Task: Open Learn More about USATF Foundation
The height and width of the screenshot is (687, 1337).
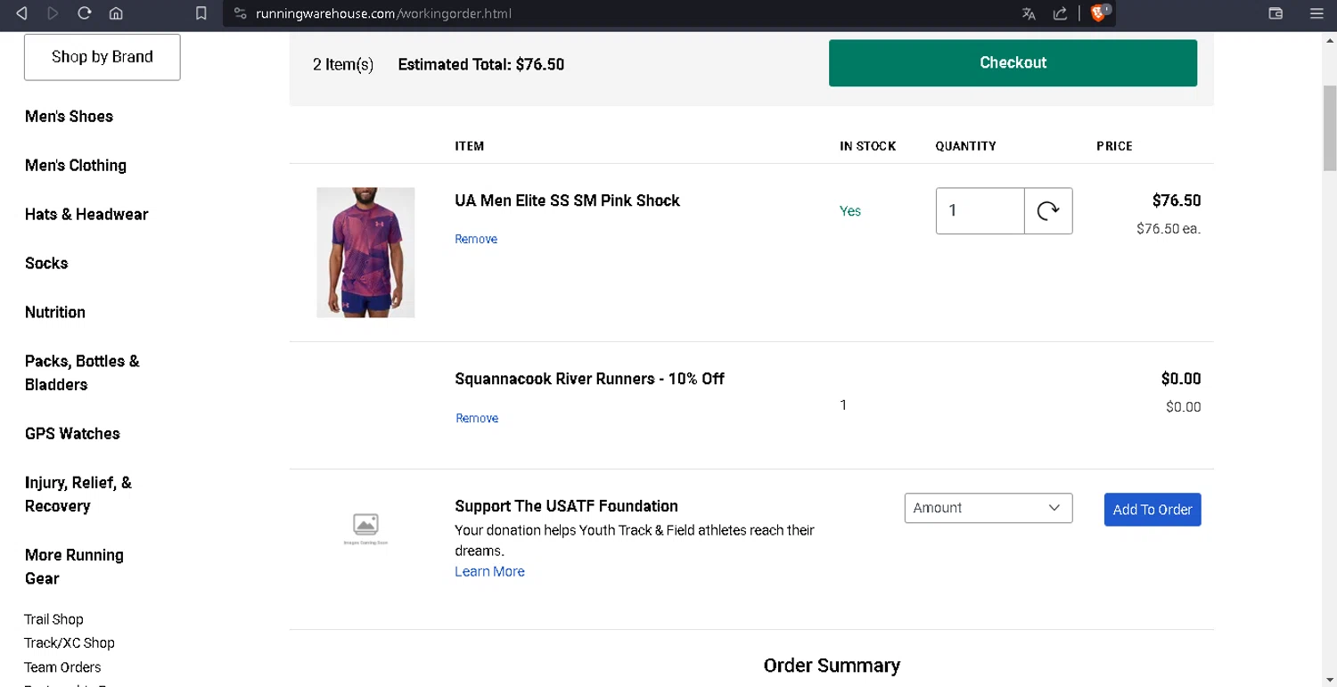Action: [x=489, y=571]
